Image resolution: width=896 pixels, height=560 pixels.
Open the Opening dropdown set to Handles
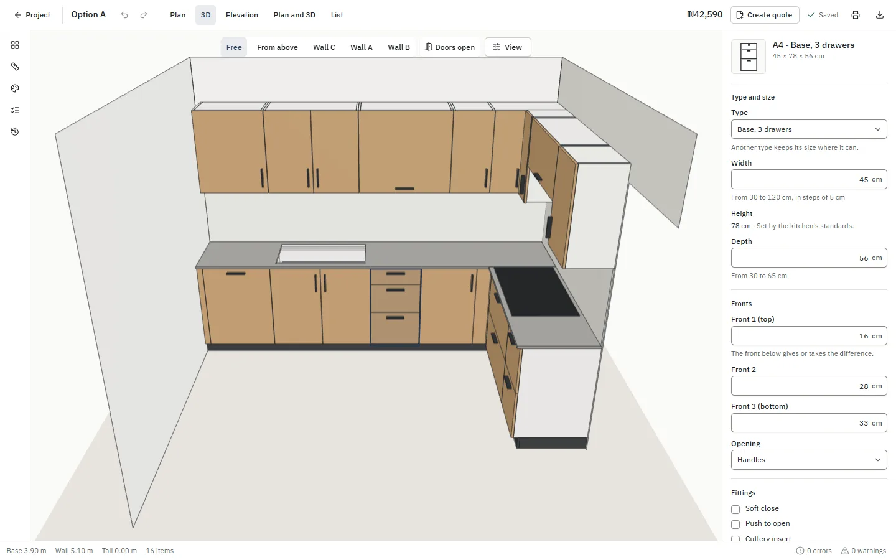coord(809,460)
